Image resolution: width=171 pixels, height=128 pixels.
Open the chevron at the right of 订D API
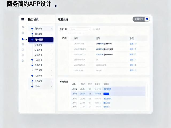click(x=52, y=70)
